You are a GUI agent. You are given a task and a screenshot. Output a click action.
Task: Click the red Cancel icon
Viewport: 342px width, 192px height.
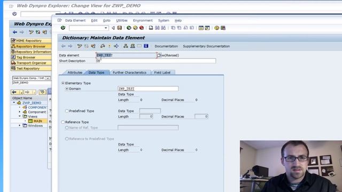pyautogui.click(x=142, y=28)
